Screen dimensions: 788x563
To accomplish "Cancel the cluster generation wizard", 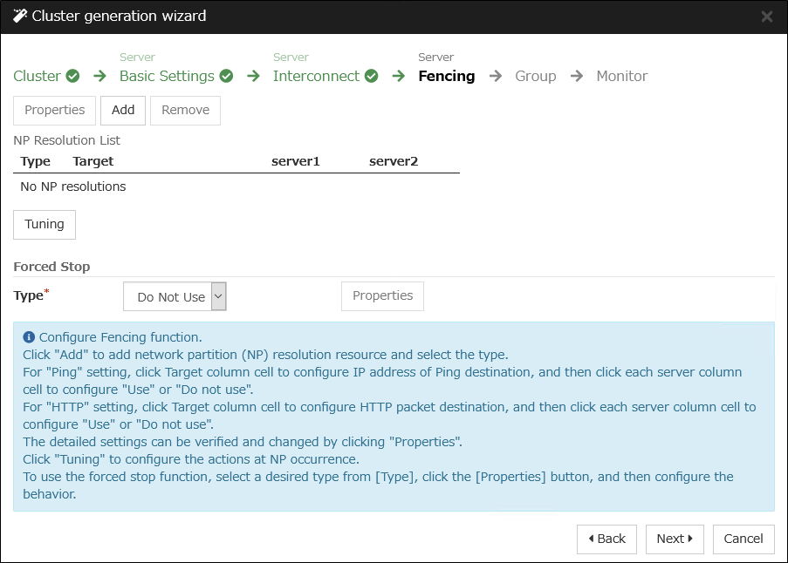I will [x=743, y=539].
